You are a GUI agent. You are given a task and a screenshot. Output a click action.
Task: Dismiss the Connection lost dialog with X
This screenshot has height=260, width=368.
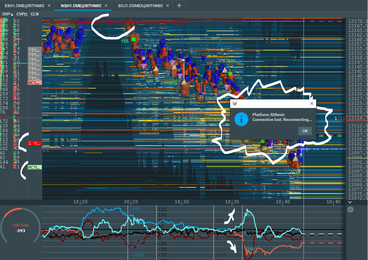pyautogui.click(x=312, y=103)
